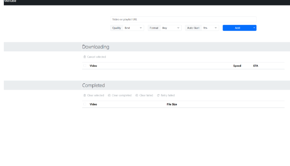Click the Speed column header
Screen dimensions: 290x166
pyautogui.click(x=237, y=66)
